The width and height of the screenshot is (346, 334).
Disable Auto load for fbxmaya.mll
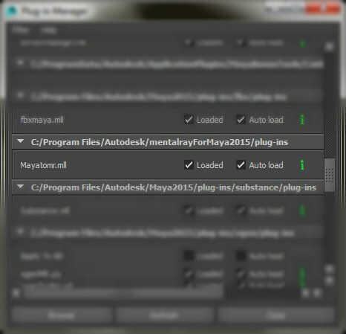[241, 120]
